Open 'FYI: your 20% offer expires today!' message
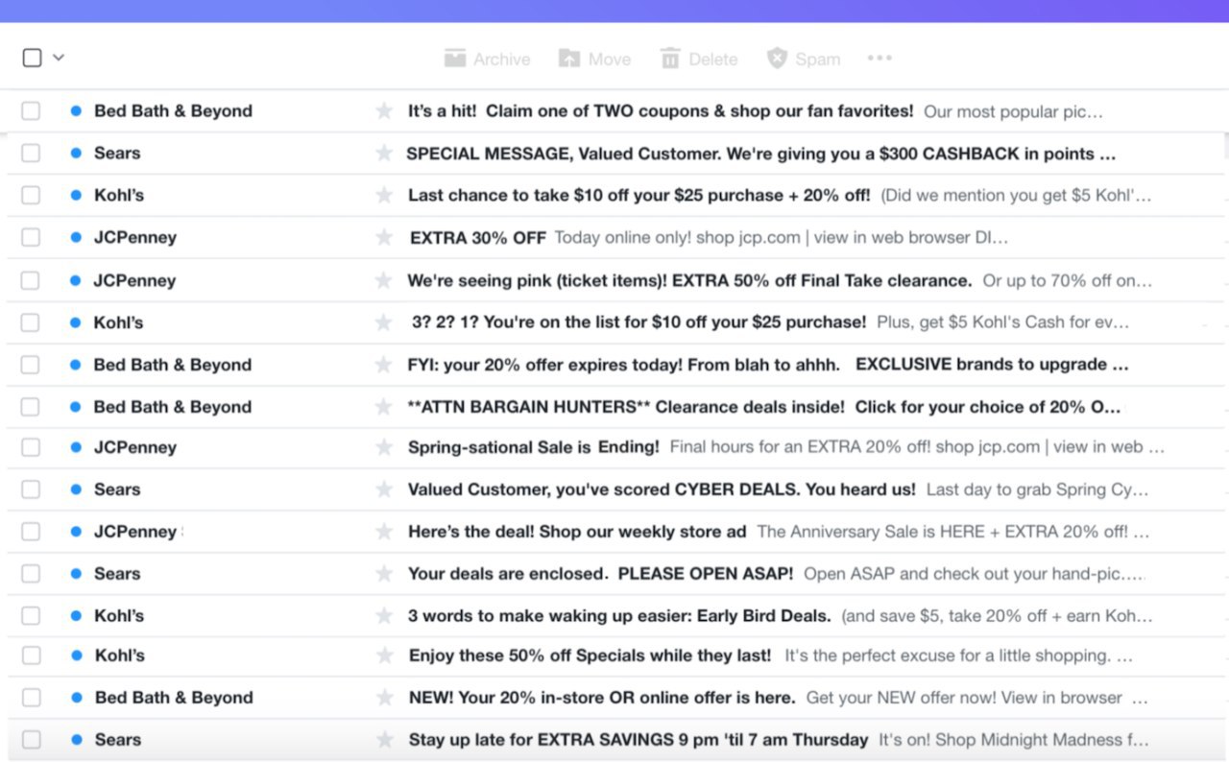 coord(624,365)
